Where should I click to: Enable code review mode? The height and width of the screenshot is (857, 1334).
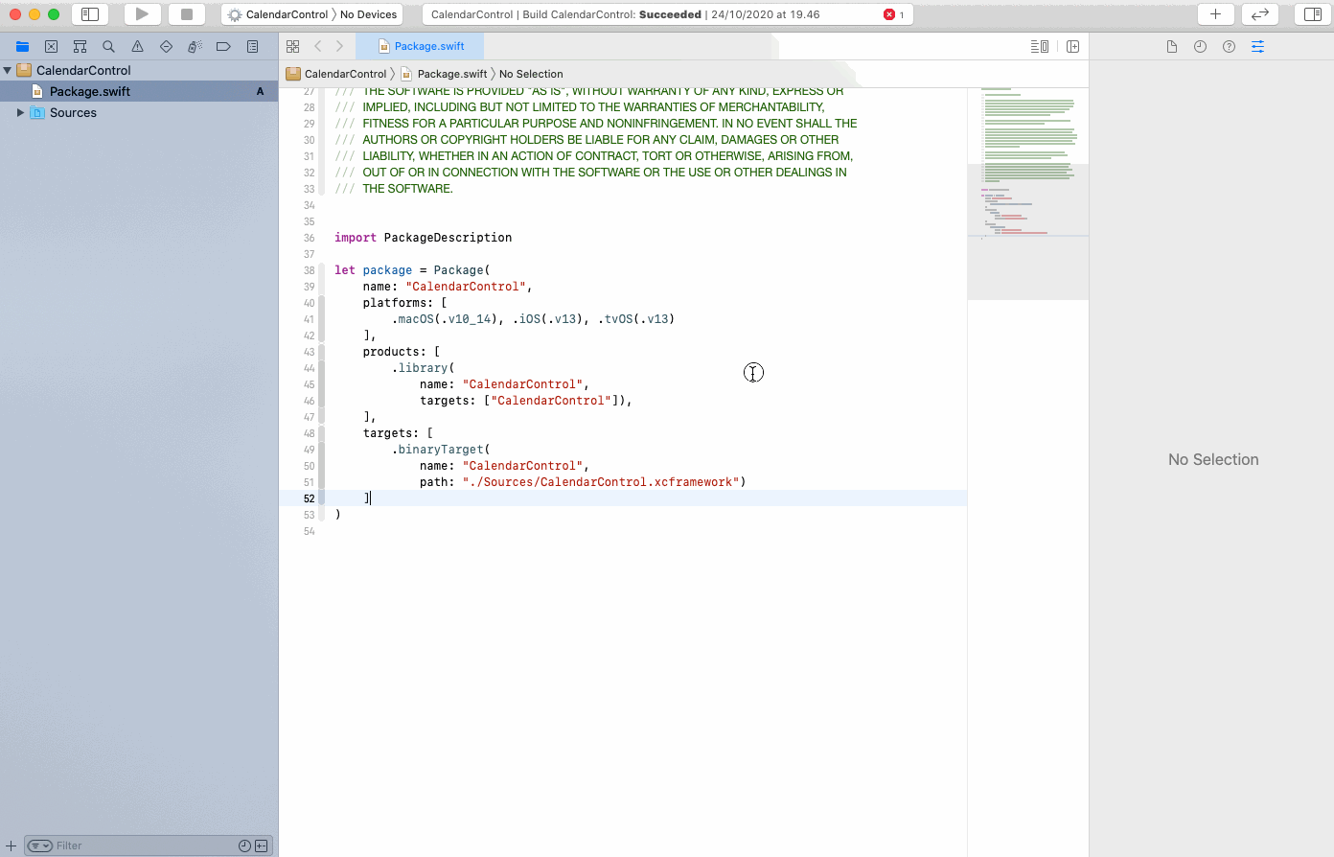[1260, 14]
